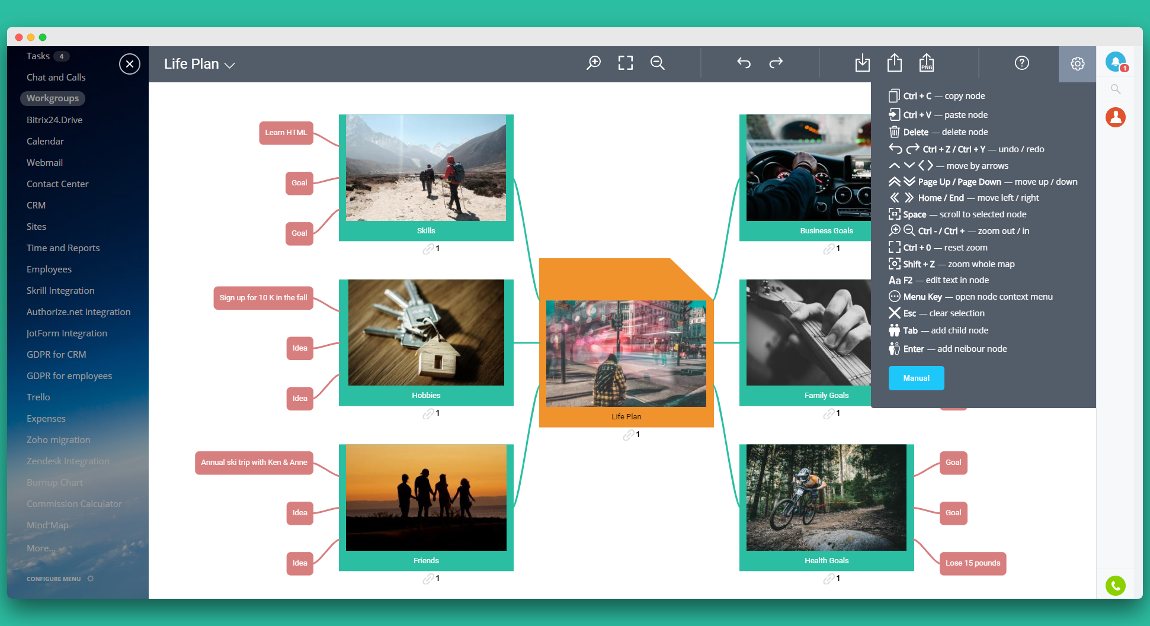Click the zoom in magnifier icon
1150x626 pixels.
click(593, 63)
